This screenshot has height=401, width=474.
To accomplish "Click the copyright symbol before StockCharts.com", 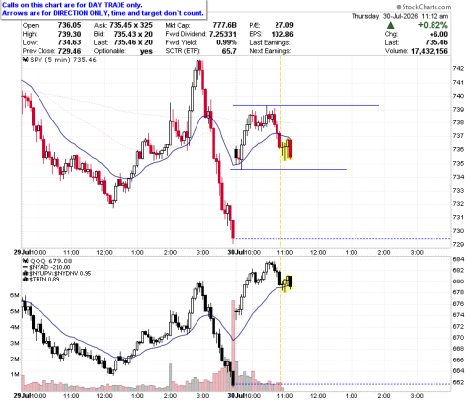I will pyautogui.click(x=399, y=7).
